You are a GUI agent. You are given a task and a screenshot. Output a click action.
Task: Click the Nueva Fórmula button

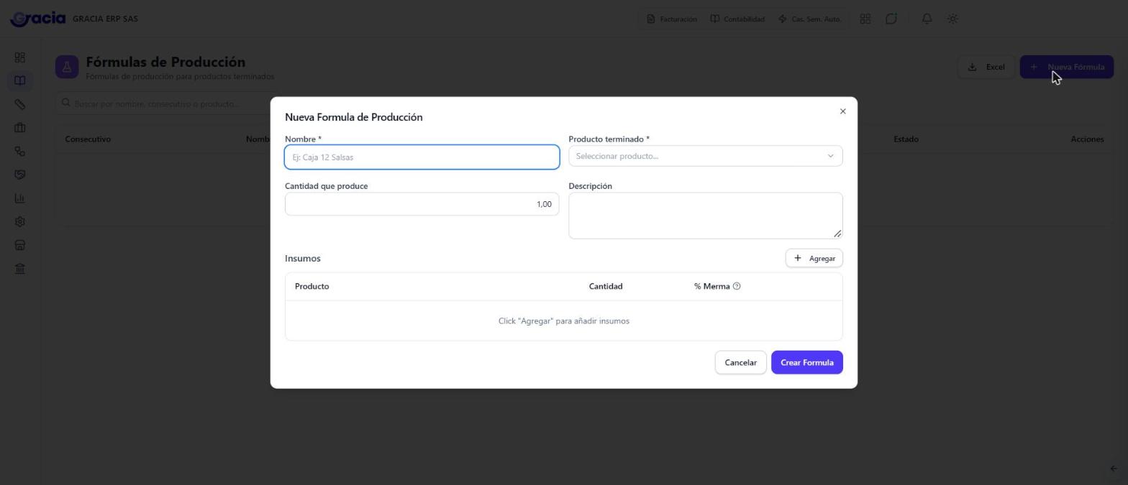tap(1067, 67)
